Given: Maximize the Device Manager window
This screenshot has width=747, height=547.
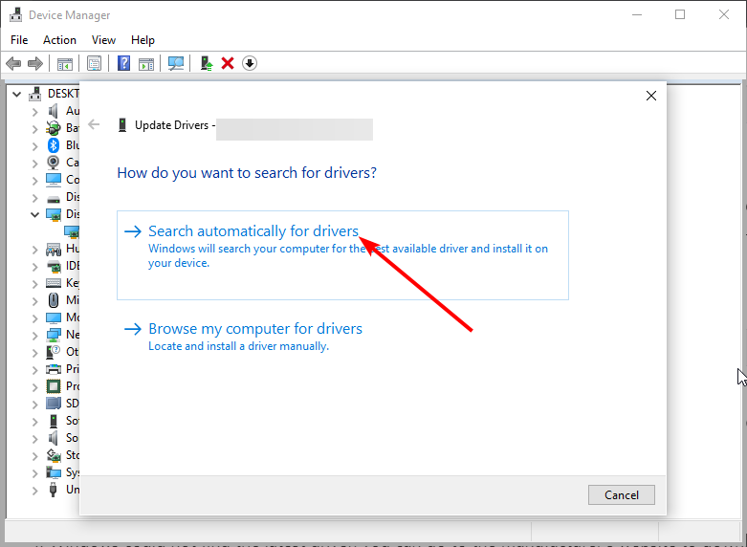Looking at the screenshot, I should tap(680, 14).
